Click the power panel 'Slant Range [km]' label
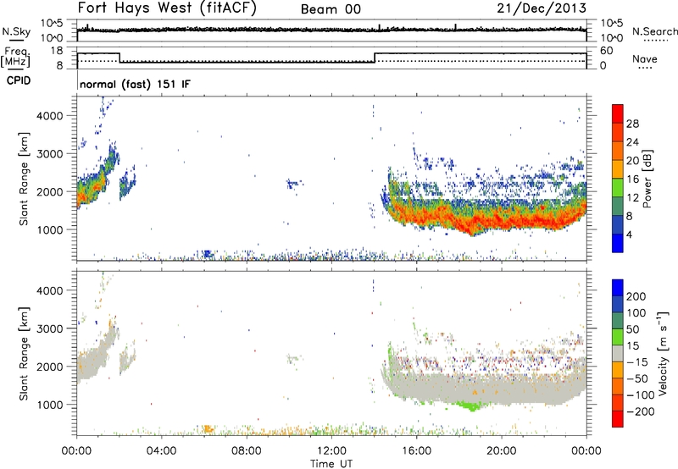 [x=24, y=179]
